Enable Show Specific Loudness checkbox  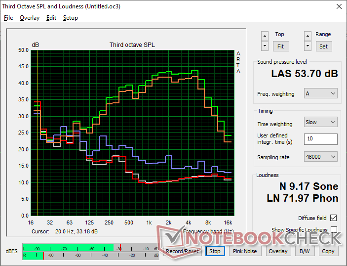pos(334,230)
